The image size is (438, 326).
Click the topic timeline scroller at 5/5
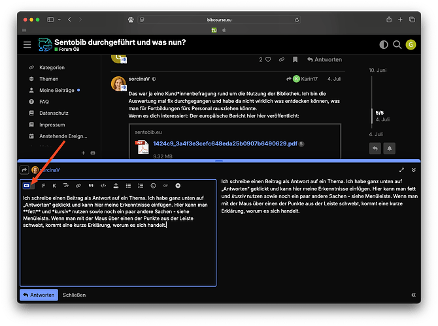coord(379,112)
